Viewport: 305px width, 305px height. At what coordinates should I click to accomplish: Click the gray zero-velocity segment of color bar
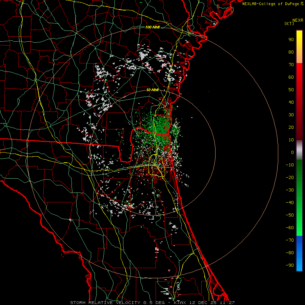click(299, 150)
